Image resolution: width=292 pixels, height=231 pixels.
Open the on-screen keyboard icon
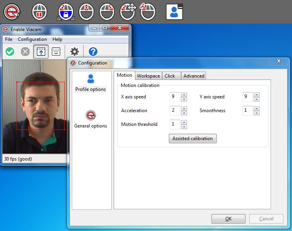56,52
